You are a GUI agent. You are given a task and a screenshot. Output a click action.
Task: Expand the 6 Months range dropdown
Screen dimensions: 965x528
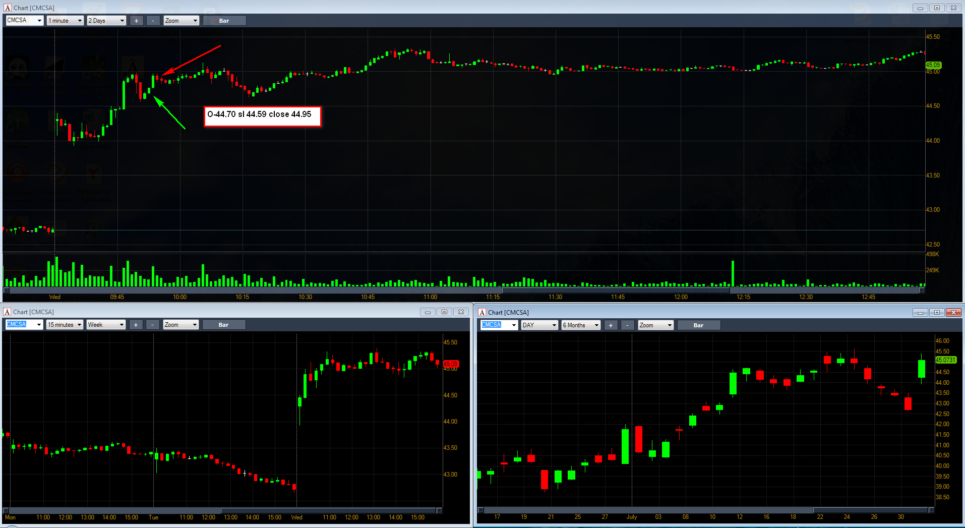(x=581, y=325)
